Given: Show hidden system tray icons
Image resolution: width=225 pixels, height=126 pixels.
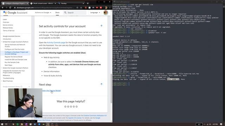Looking at the screenshot, I should pyautogui.click(x=205, y=124).
